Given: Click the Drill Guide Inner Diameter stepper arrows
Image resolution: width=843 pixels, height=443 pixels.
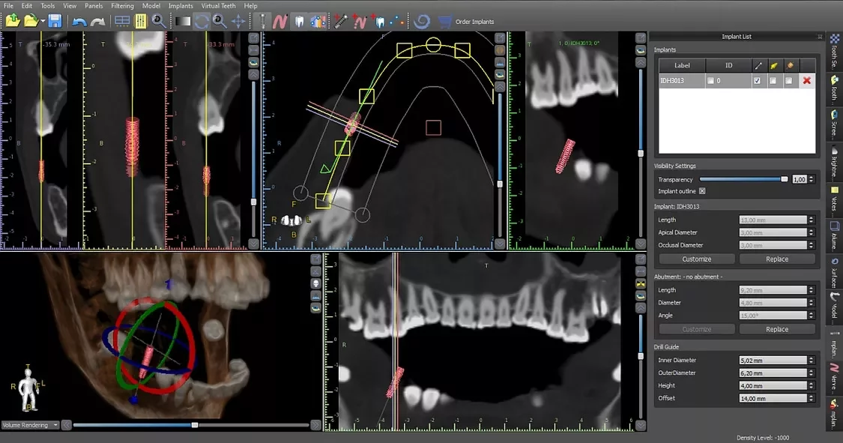Looking at the screenshot, I should click(x=812, y=360).
